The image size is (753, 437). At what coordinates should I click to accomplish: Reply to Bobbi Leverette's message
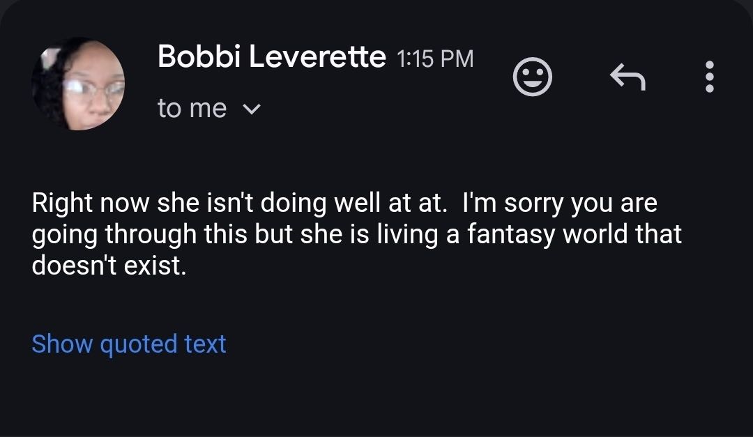point(627,77)
